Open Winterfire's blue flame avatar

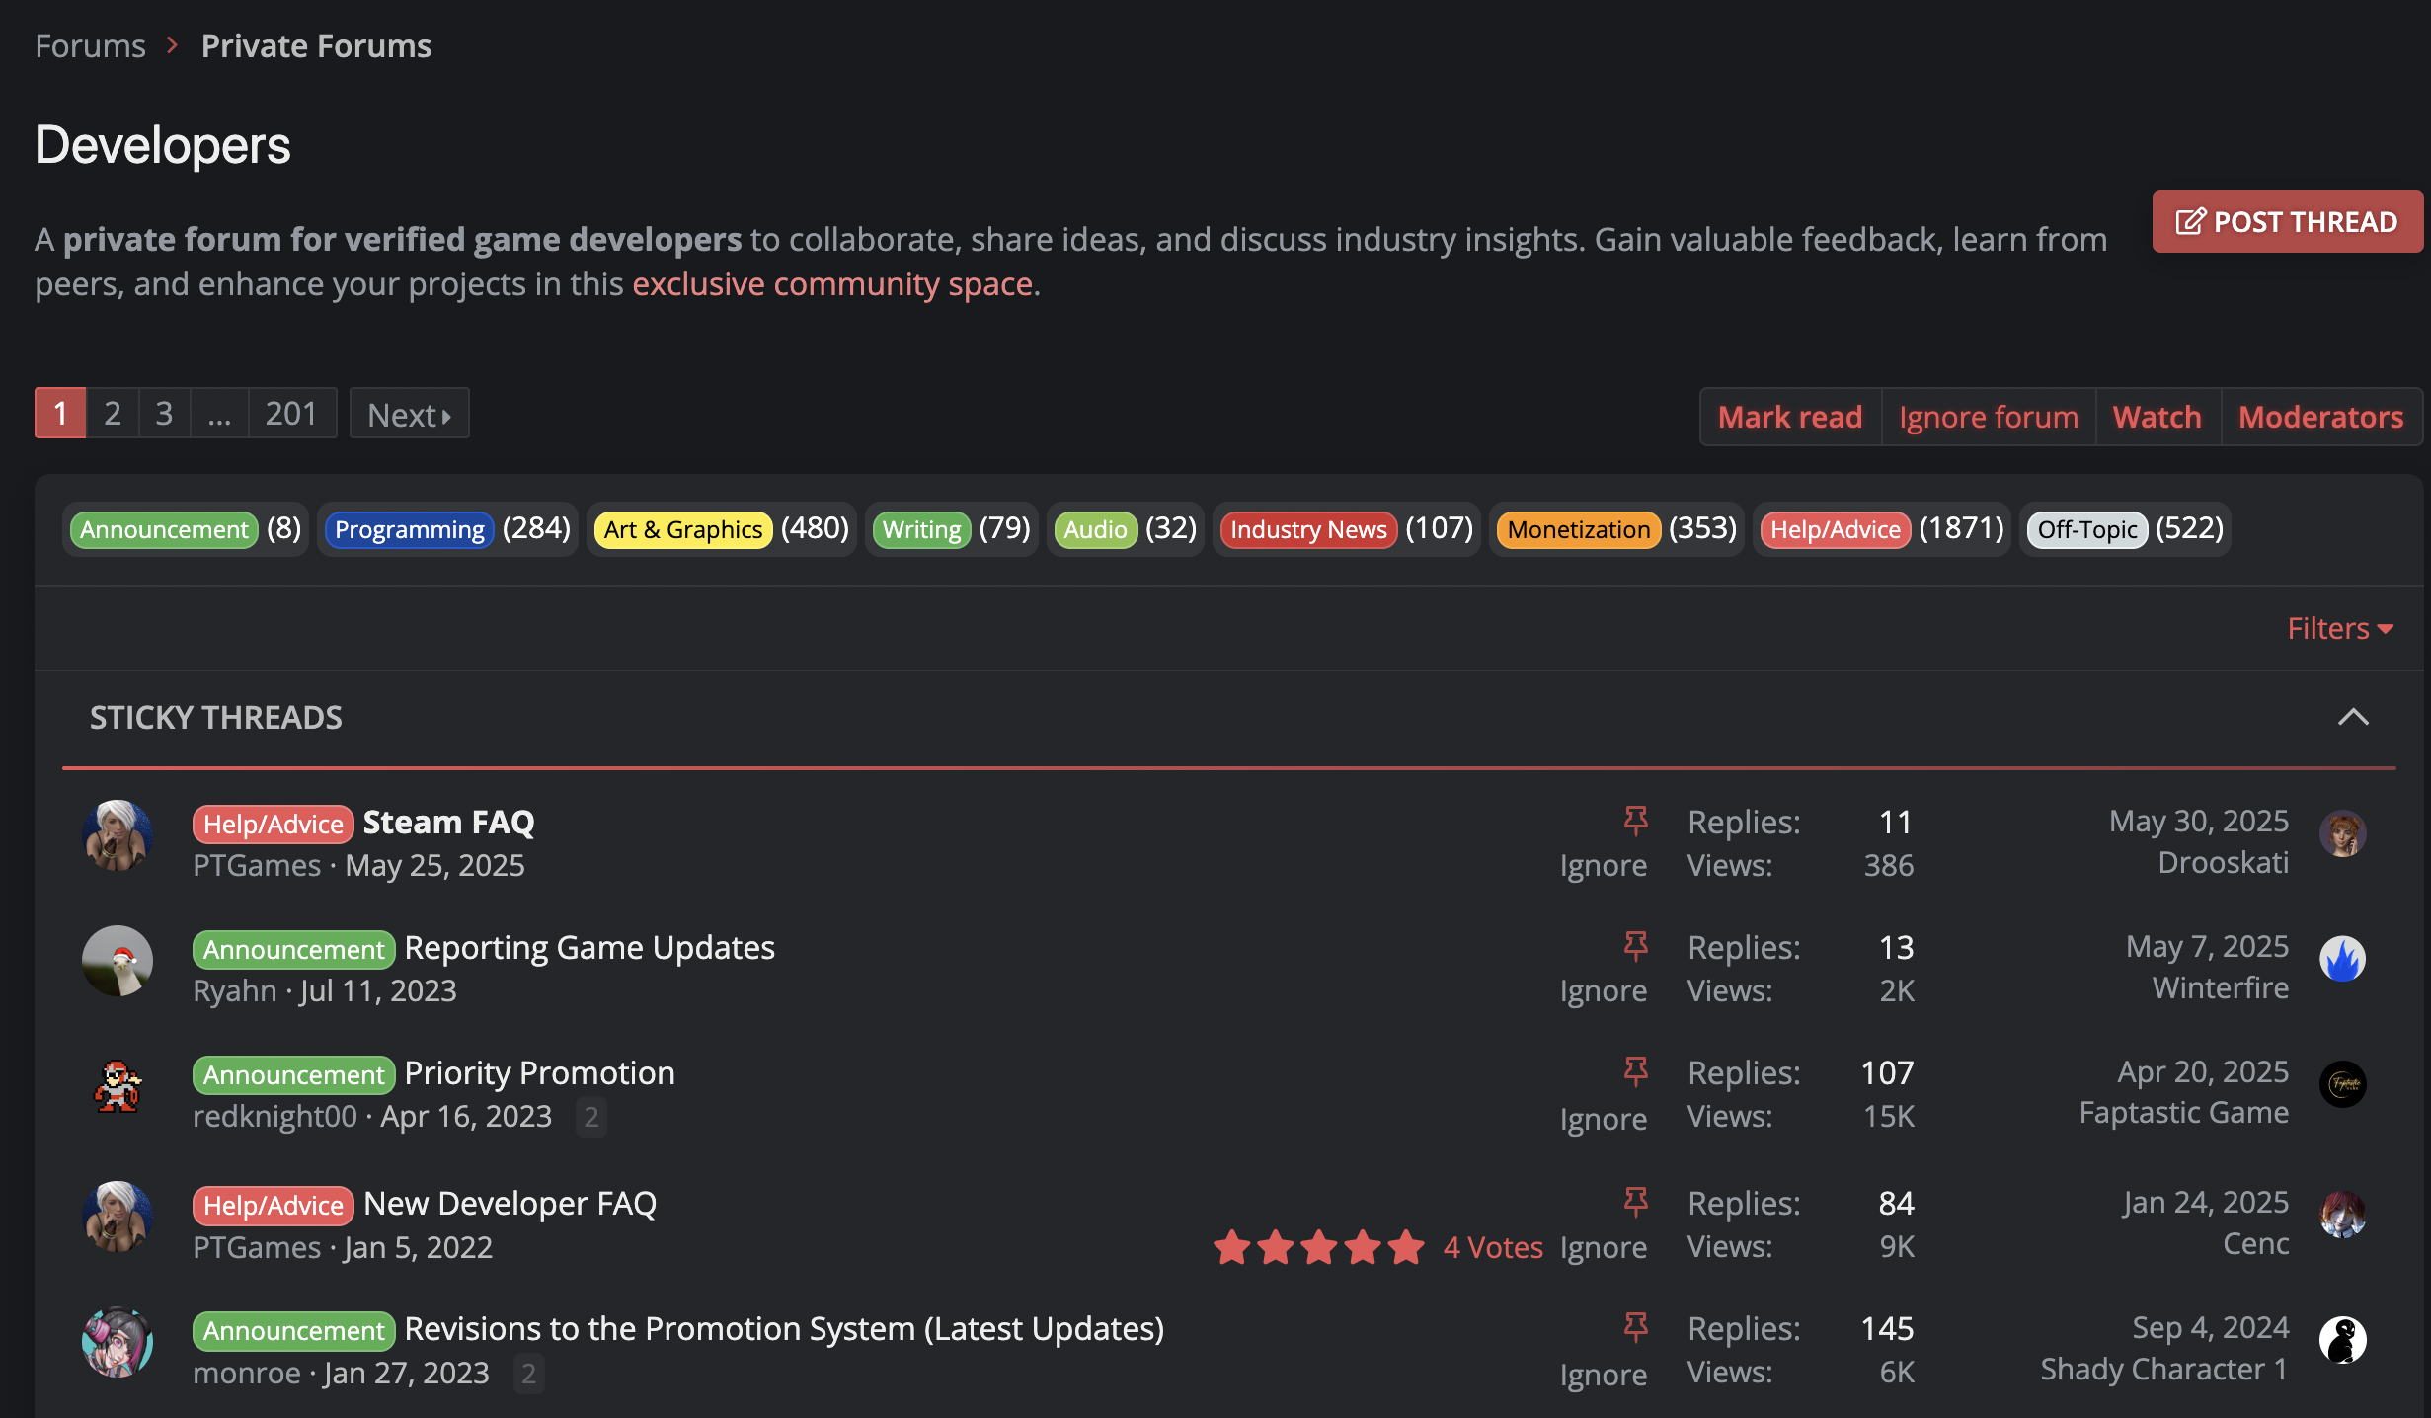(2342, 959)
